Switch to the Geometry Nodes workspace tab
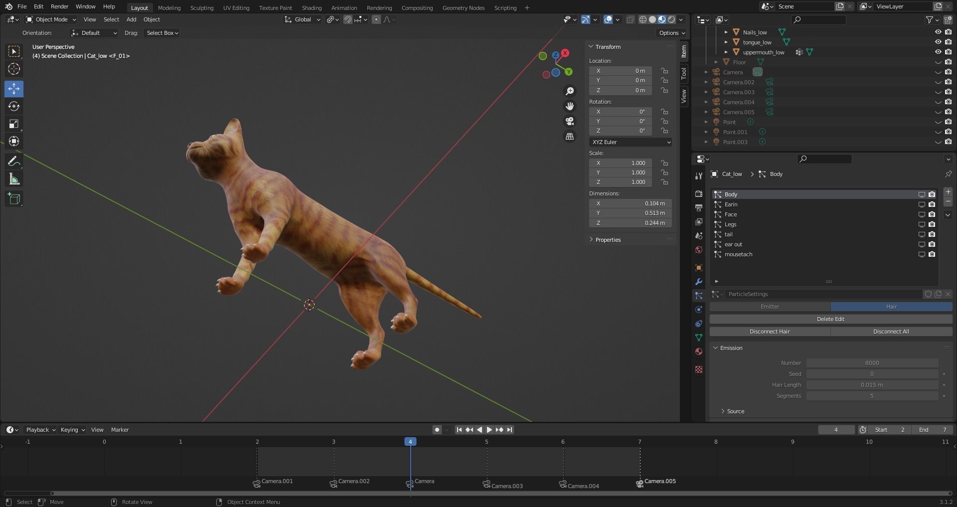The height and width of the screenshot is (507, 957). (x=463, y=8)
